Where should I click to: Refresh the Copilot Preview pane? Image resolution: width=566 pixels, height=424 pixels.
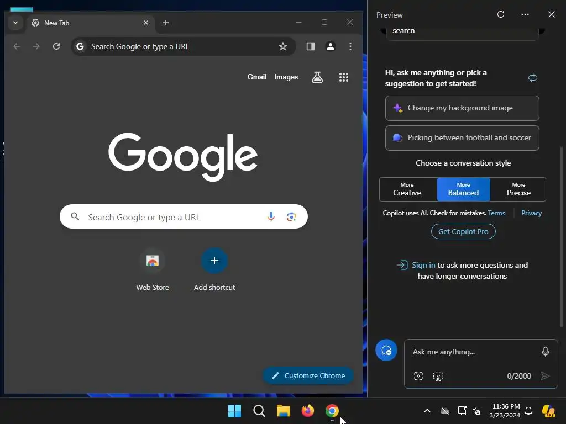point(501,14)
